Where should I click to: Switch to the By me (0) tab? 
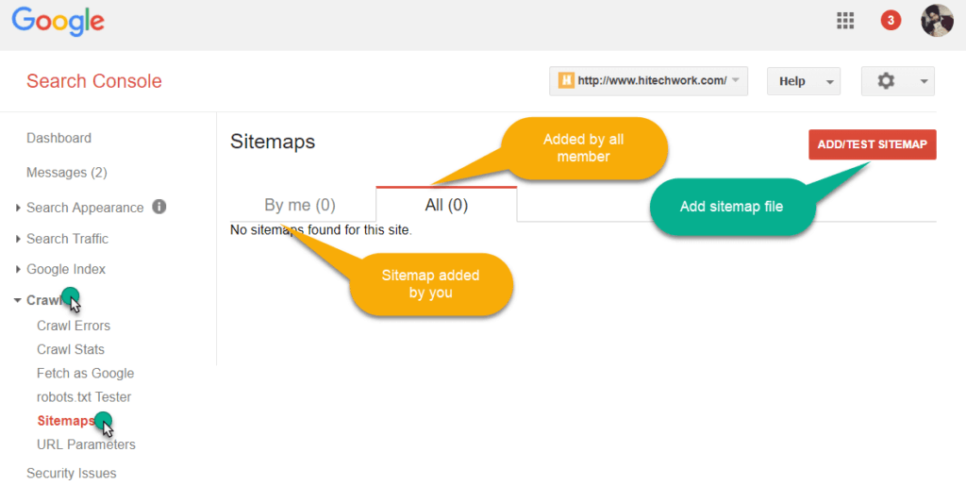tap(299, 205)
